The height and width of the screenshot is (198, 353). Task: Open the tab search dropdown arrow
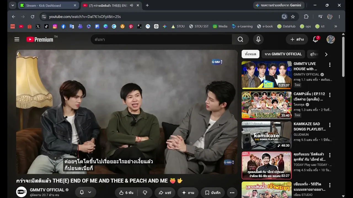13,5
